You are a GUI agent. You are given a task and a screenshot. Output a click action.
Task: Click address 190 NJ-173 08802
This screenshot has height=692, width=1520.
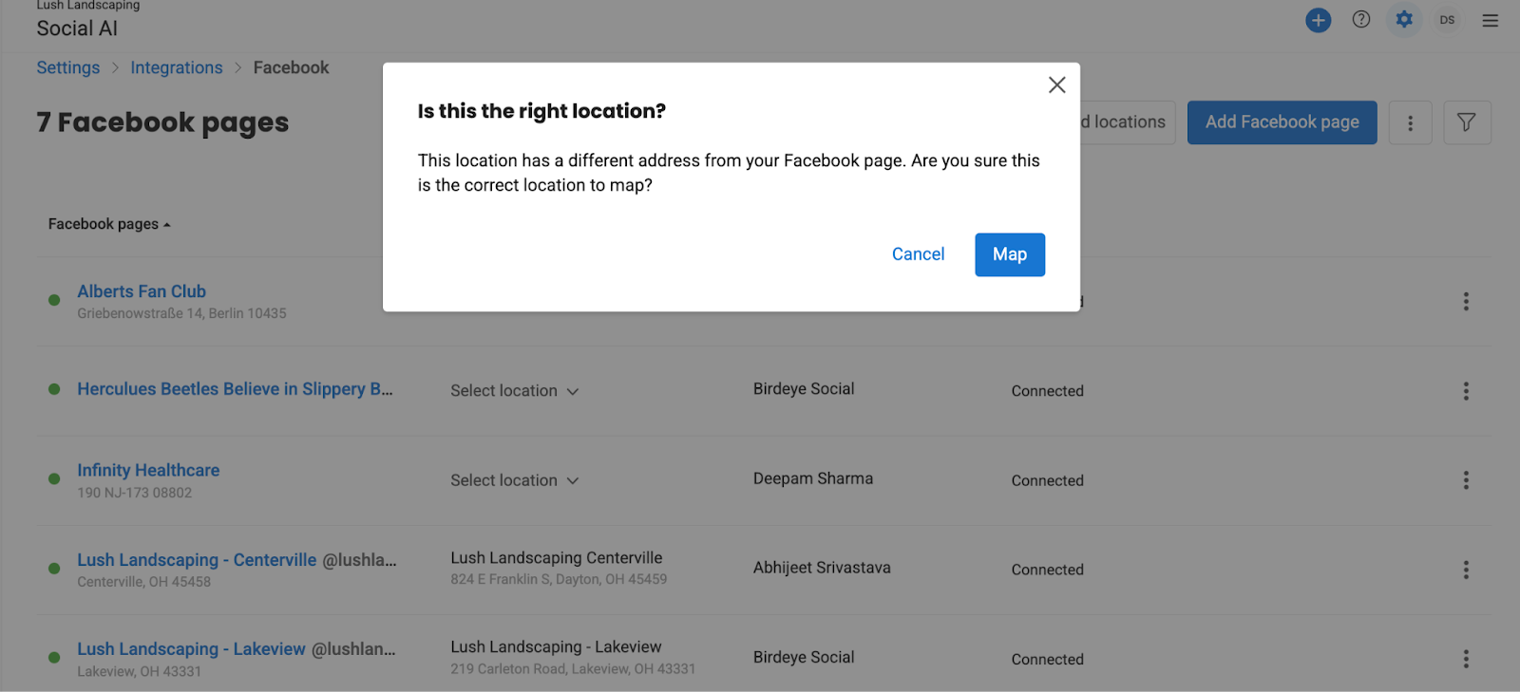click(134, 493)
